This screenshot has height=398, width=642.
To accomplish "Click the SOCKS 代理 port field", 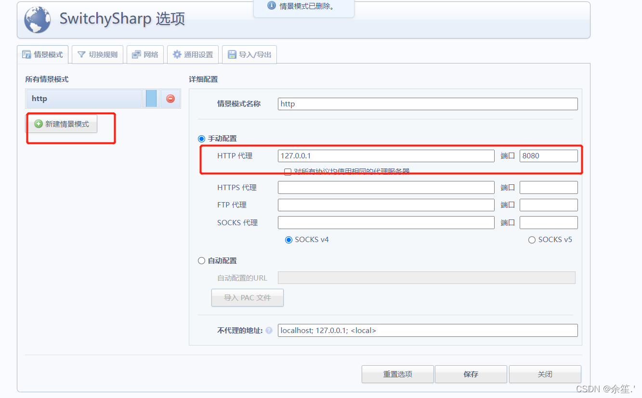I will tap(549, 222).
